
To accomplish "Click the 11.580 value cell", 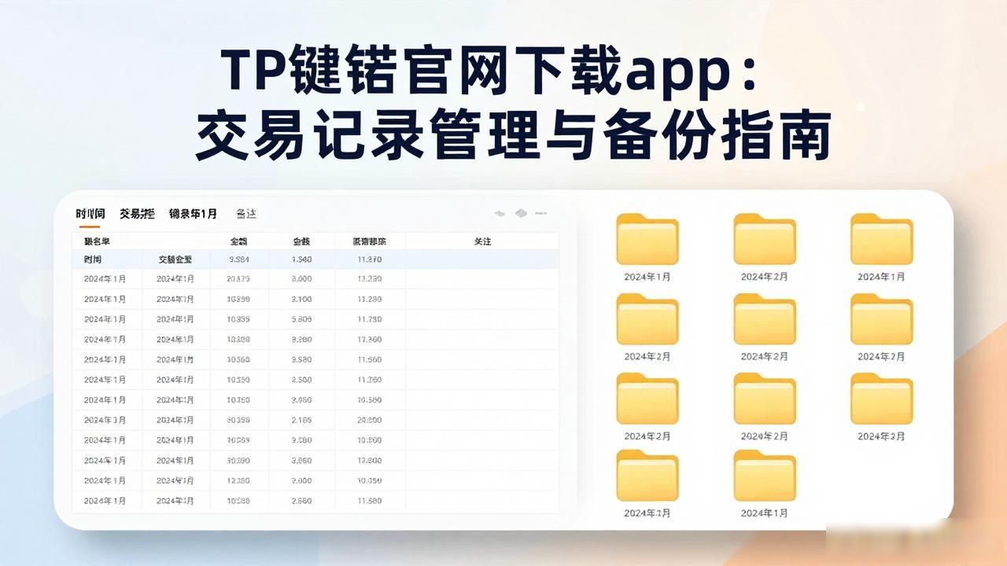I will (370, 501).
